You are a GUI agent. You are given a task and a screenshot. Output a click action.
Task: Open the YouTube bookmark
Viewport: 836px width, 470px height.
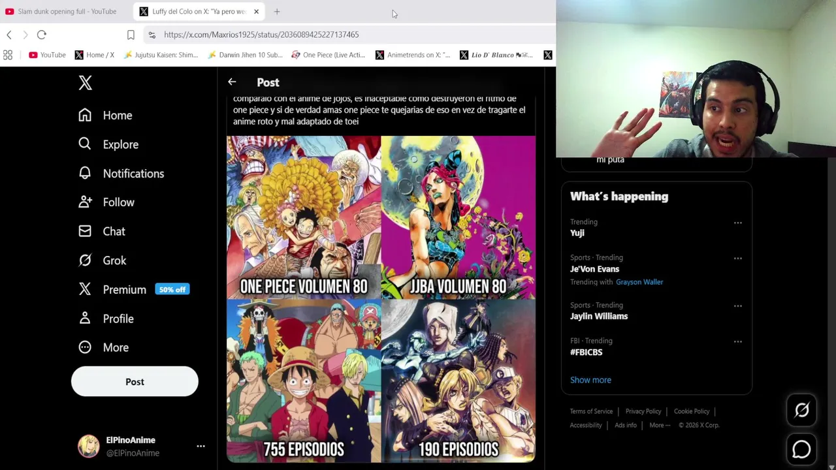pos(47,55)
